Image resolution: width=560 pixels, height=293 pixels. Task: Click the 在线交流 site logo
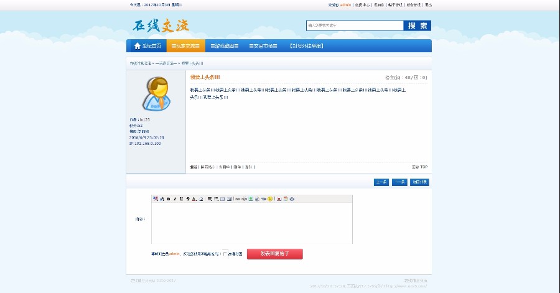pos(161,26)
